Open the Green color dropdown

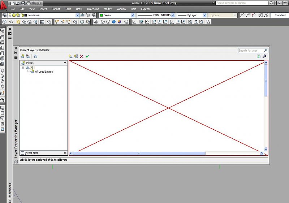133,15
